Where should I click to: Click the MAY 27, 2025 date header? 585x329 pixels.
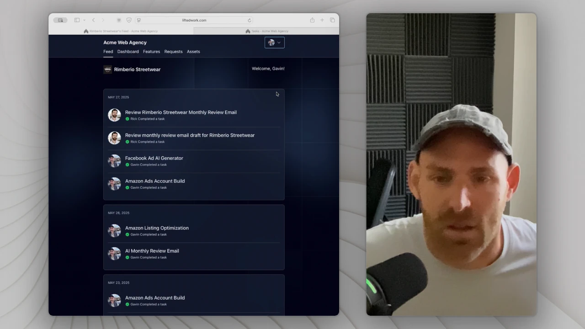(118, 97)
